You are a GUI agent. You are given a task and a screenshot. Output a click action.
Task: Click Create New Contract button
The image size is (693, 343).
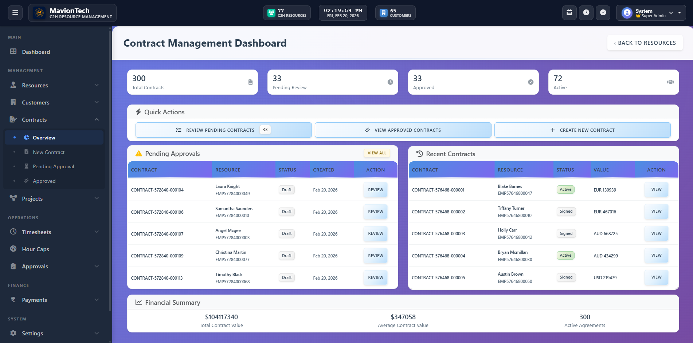coord(582,130)
